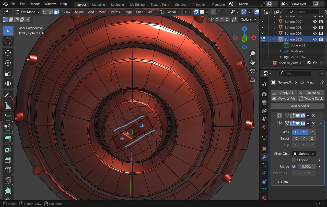Switch to the Sculpting workspace tab
Image resolution: width=327 pixels, height=207 pixels.
(117, 5)
